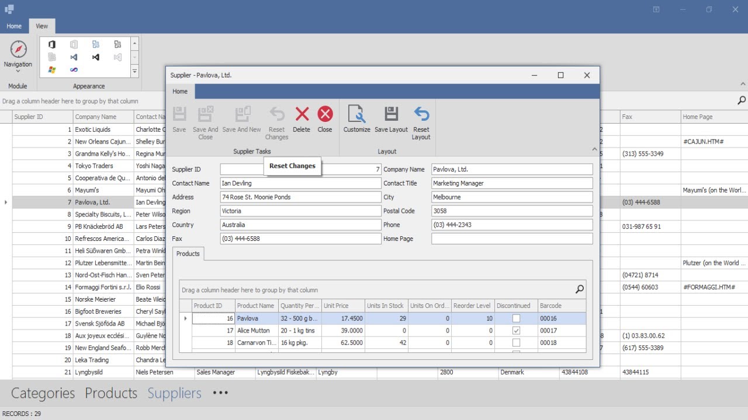Click the Contact Name field with Ian Devling
The width and height of the screenshot is (748, 420).
300,183
